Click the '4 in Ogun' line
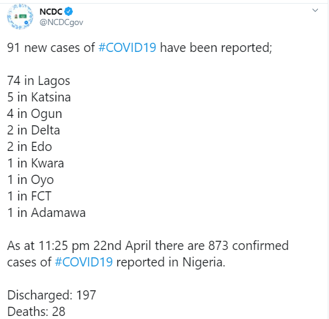Image resolution: width=329 pixels, height=319 pixels. pos(35,114)
